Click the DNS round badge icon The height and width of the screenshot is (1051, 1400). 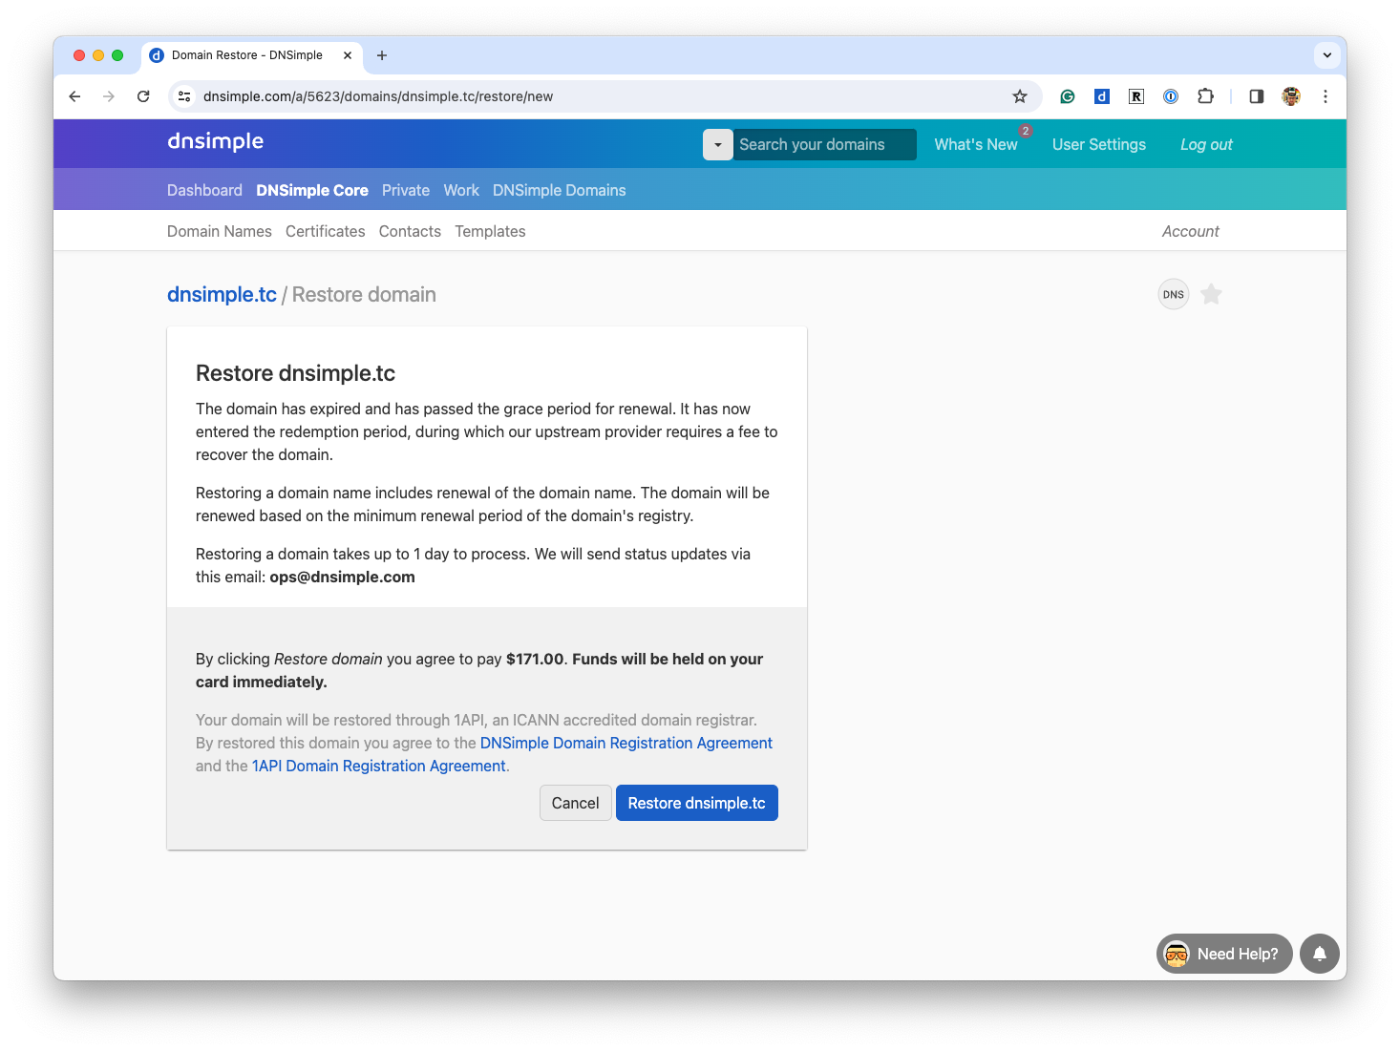tap(1174, 294)
